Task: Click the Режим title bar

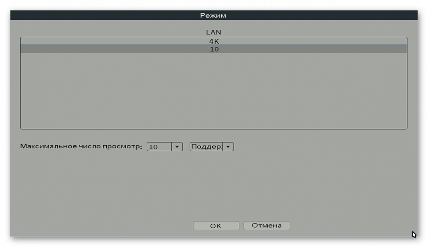Action: (x=213, y=15)
